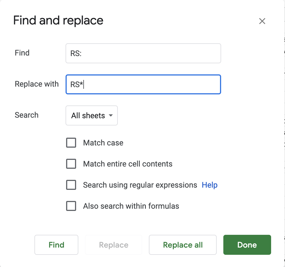
Task: Execute Replace all
Action: (x=182, y=245)
